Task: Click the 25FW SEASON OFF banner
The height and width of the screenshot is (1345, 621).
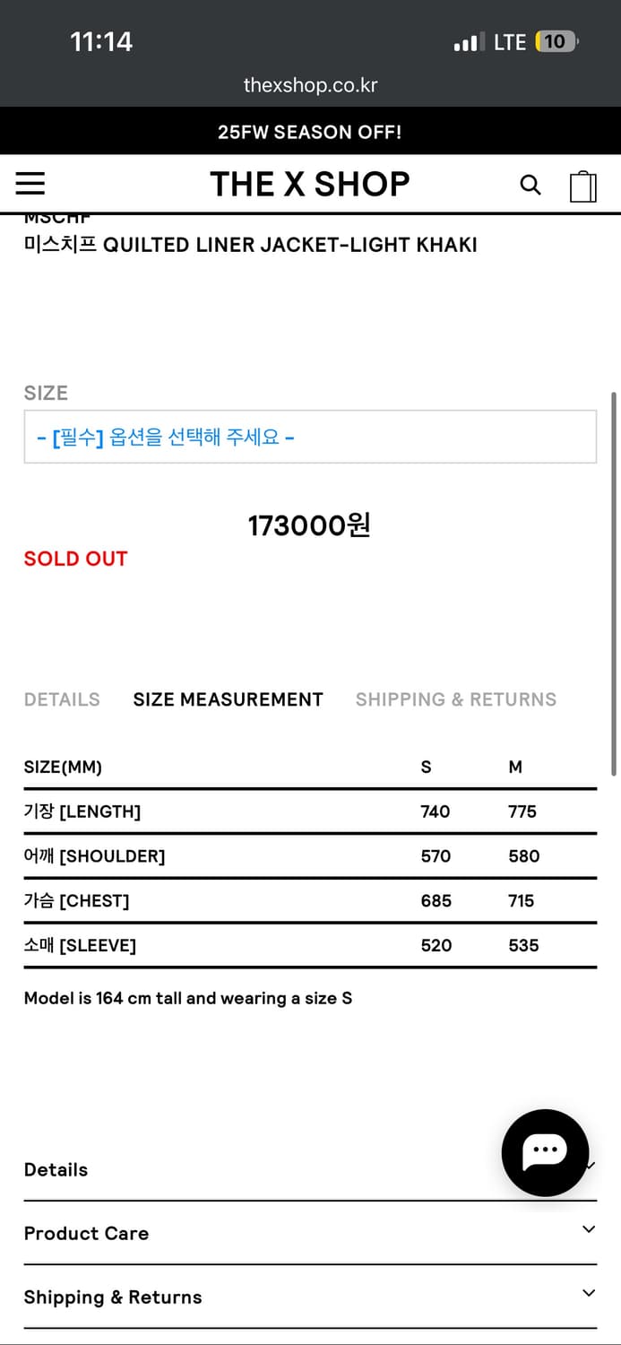Action: 310,131
